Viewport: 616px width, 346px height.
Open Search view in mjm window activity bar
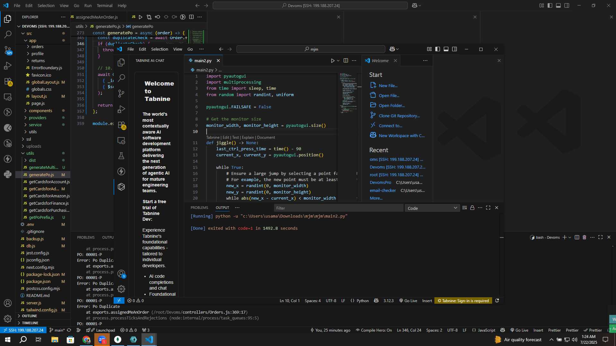click(x=121, y=78)
